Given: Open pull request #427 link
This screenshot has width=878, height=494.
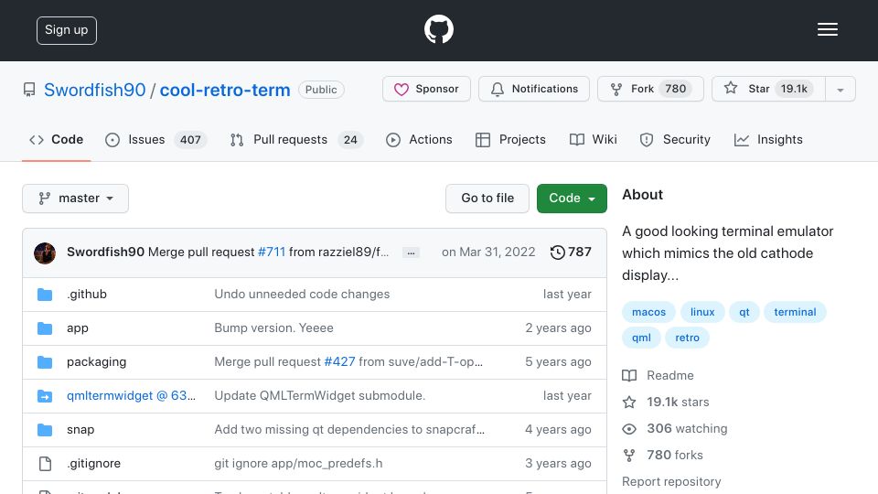Looking at the screenshot, I should pyautogui.click(x=339, y=362).
